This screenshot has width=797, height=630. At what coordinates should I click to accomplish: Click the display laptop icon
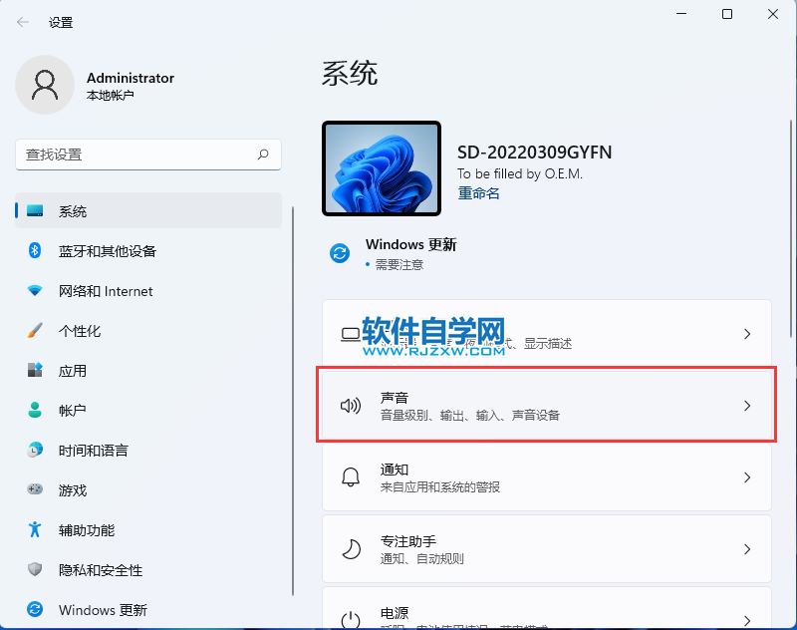pos(351,334)
